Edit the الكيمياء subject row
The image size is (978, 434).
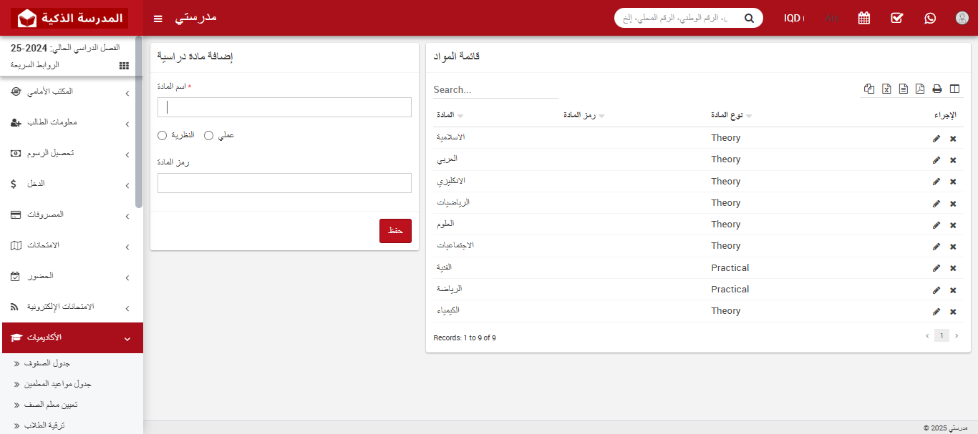tap(936, 312)
